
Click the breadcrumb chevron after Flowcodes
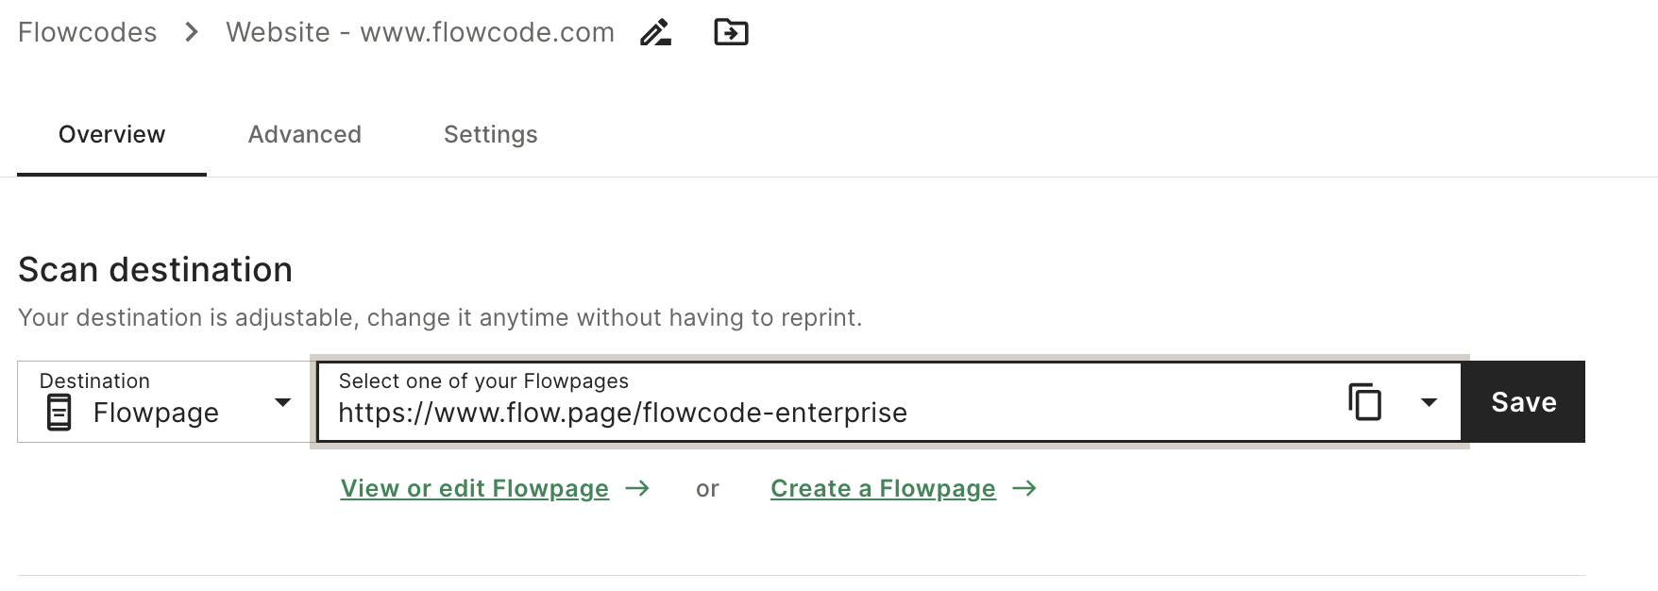[192, 32]
